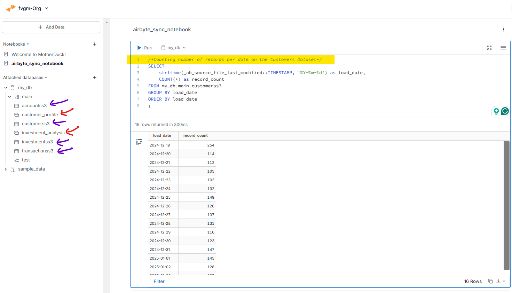Screen dimensions: 512x293
Task: Click the SQL comment on line 1
Action: (x=235, y=60)
